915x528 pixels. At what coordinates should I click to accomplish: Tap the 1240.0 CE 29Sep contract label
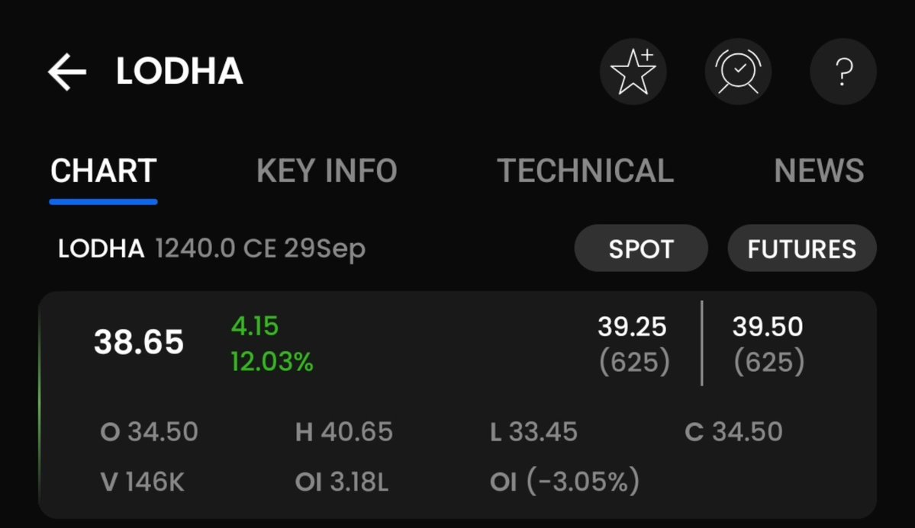tap(260, 249)
